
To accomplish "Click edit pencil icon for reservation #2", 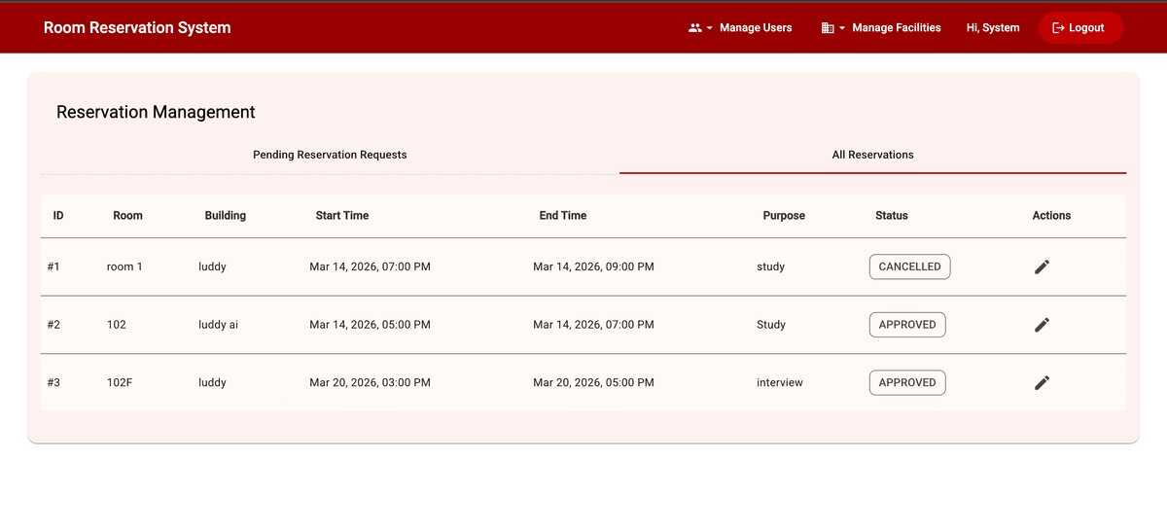I will click(x=1042, y=325).
